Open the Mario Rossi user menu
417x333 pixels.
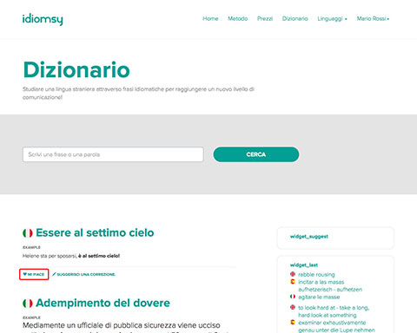pos(373,18)
